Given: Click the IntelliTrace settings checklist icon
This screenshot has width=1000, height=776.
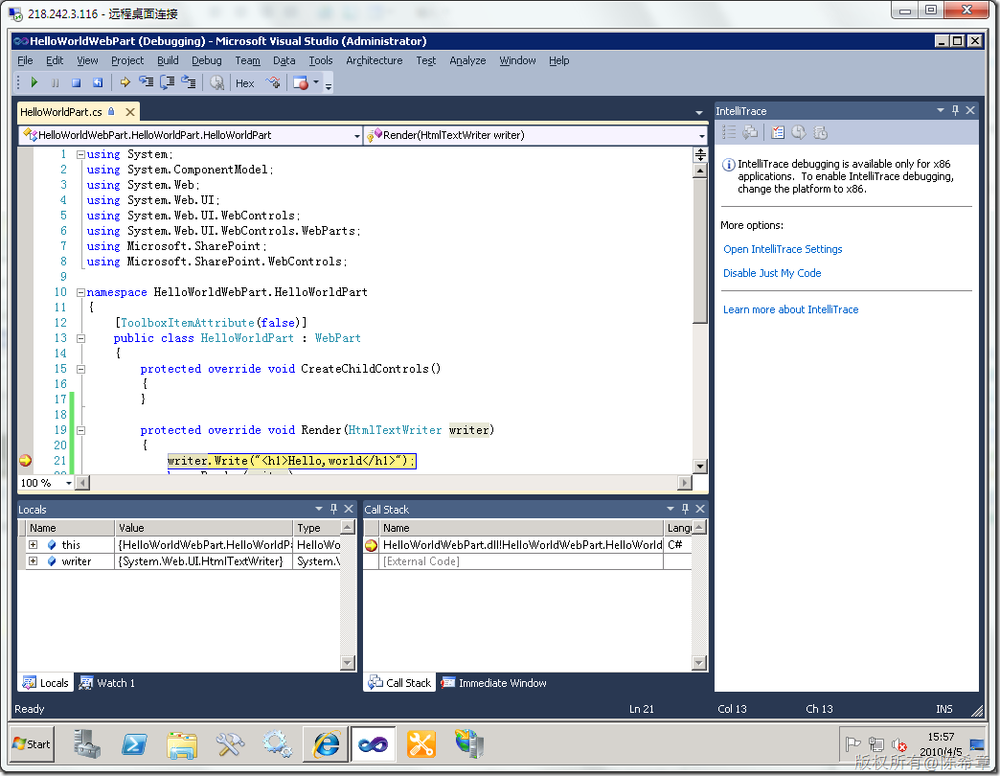Looking at the screenshot, I should [x=778, y=132].
